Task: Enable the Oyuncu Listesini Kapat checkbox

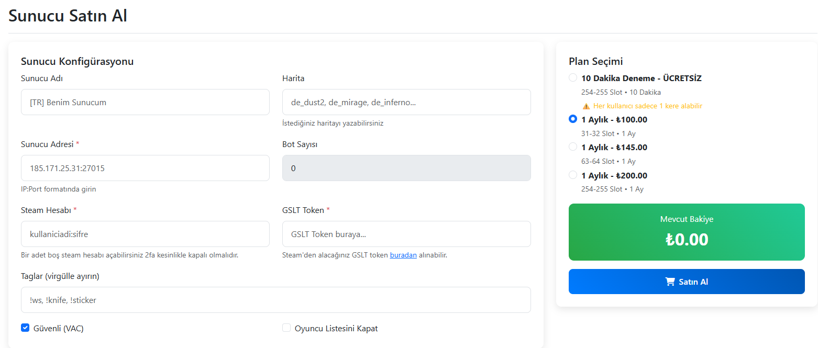Action: (x=286, y=328)
